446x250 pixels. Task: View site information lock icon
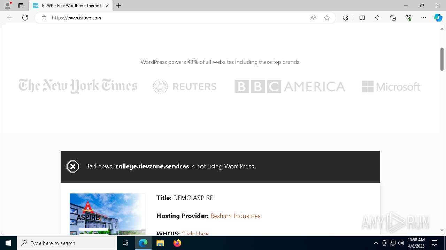tap(44, 18)
